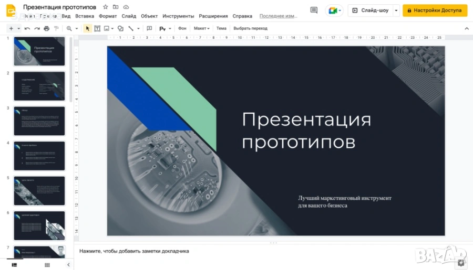473x270 pixels.
Task: Click the Print icon
Action: [x=46, y=28]
